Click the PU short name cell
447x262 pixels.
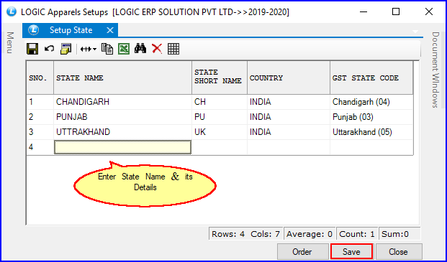220,117
